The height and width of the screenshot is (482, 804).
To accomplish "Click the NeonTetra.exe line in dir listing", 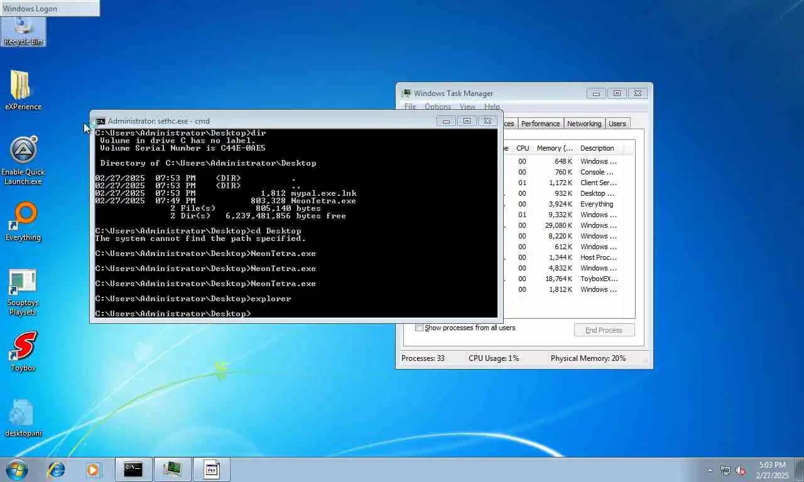I will point(225,201).
